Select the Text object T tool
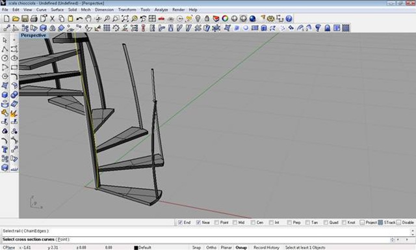This screenshot has width=416, height=250. coord(5,150)
